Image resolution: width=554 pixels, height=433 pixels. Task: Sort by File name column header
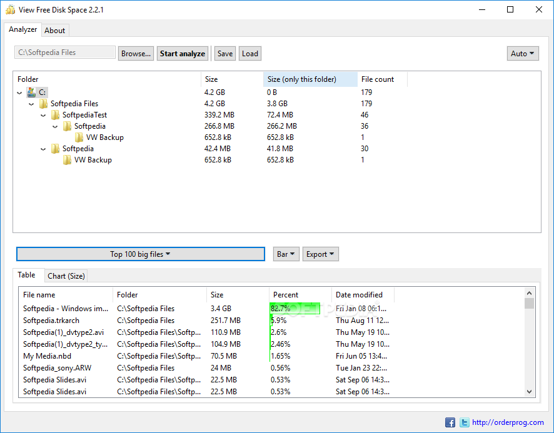[x=66, y=295]
